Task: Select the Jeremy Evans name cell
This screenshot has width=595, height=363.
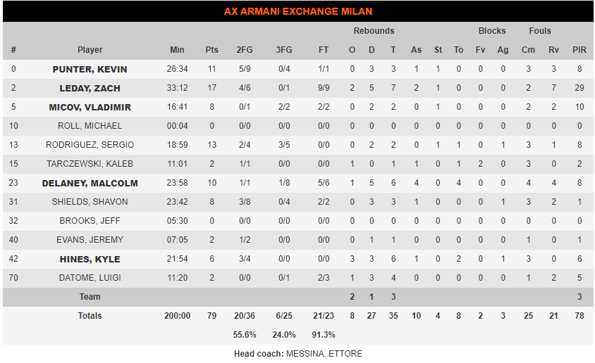Action: (90, 240)
